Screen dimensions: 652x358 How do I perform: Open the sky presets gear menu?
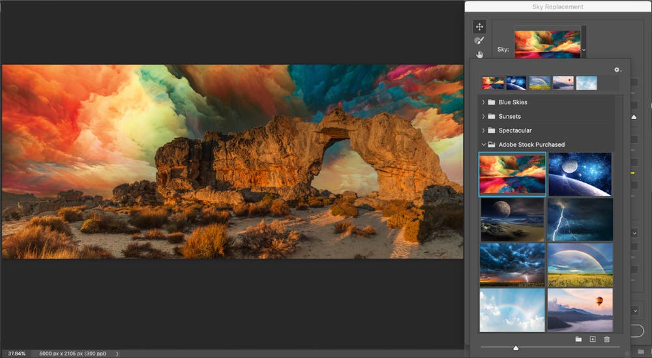617,70
